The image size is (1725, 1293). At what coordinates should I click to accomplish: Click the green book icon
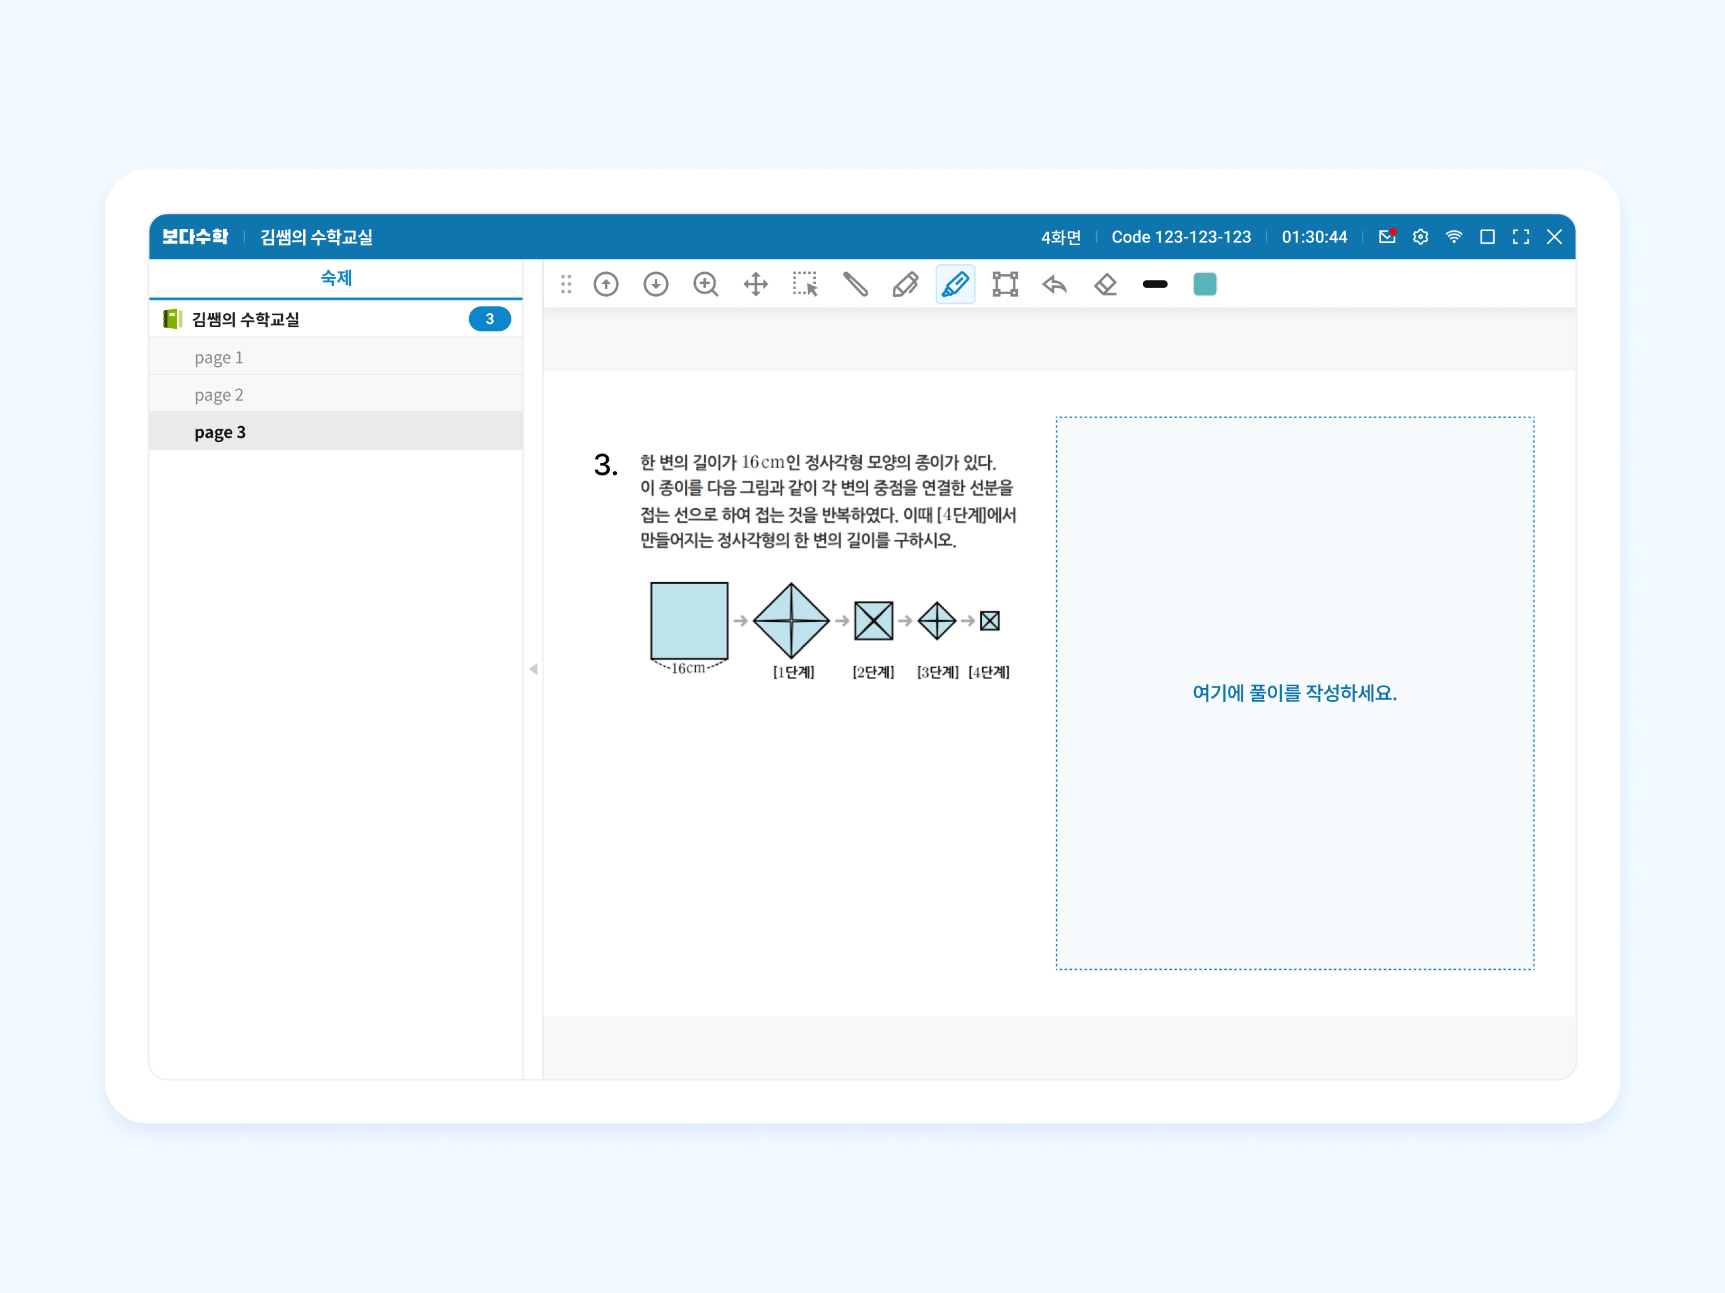(172, 319)
